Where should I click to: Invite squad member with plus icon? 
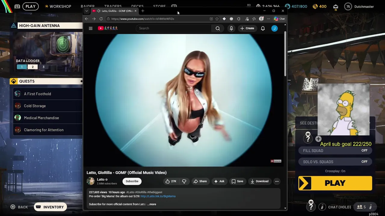[318, 139]
